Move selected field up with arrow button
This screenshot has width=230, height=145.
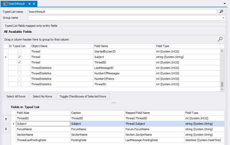click(6, 119)
